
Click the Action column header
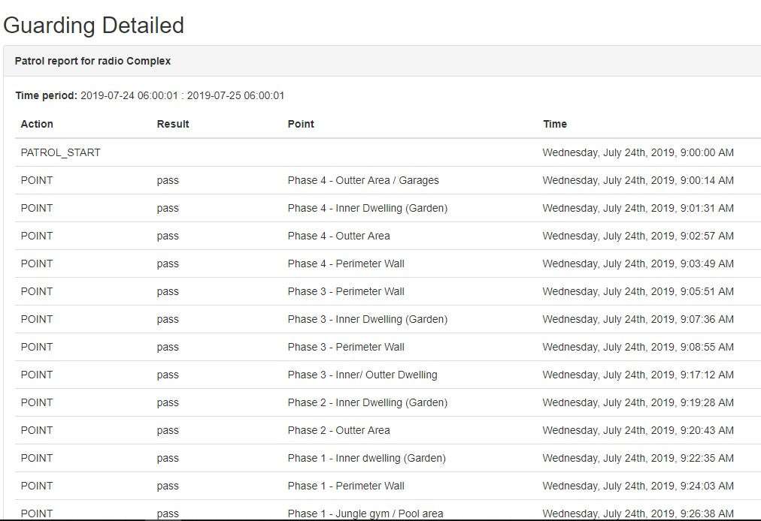click(37, 124)
